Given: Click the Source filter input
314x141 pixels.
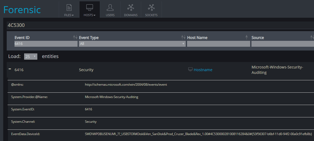Looking at the screenshot, I should pos(283,44).
